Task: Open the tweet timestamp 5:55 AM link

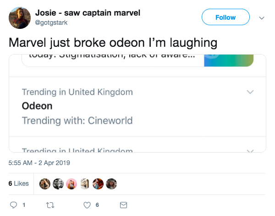Action: point(39,163)
